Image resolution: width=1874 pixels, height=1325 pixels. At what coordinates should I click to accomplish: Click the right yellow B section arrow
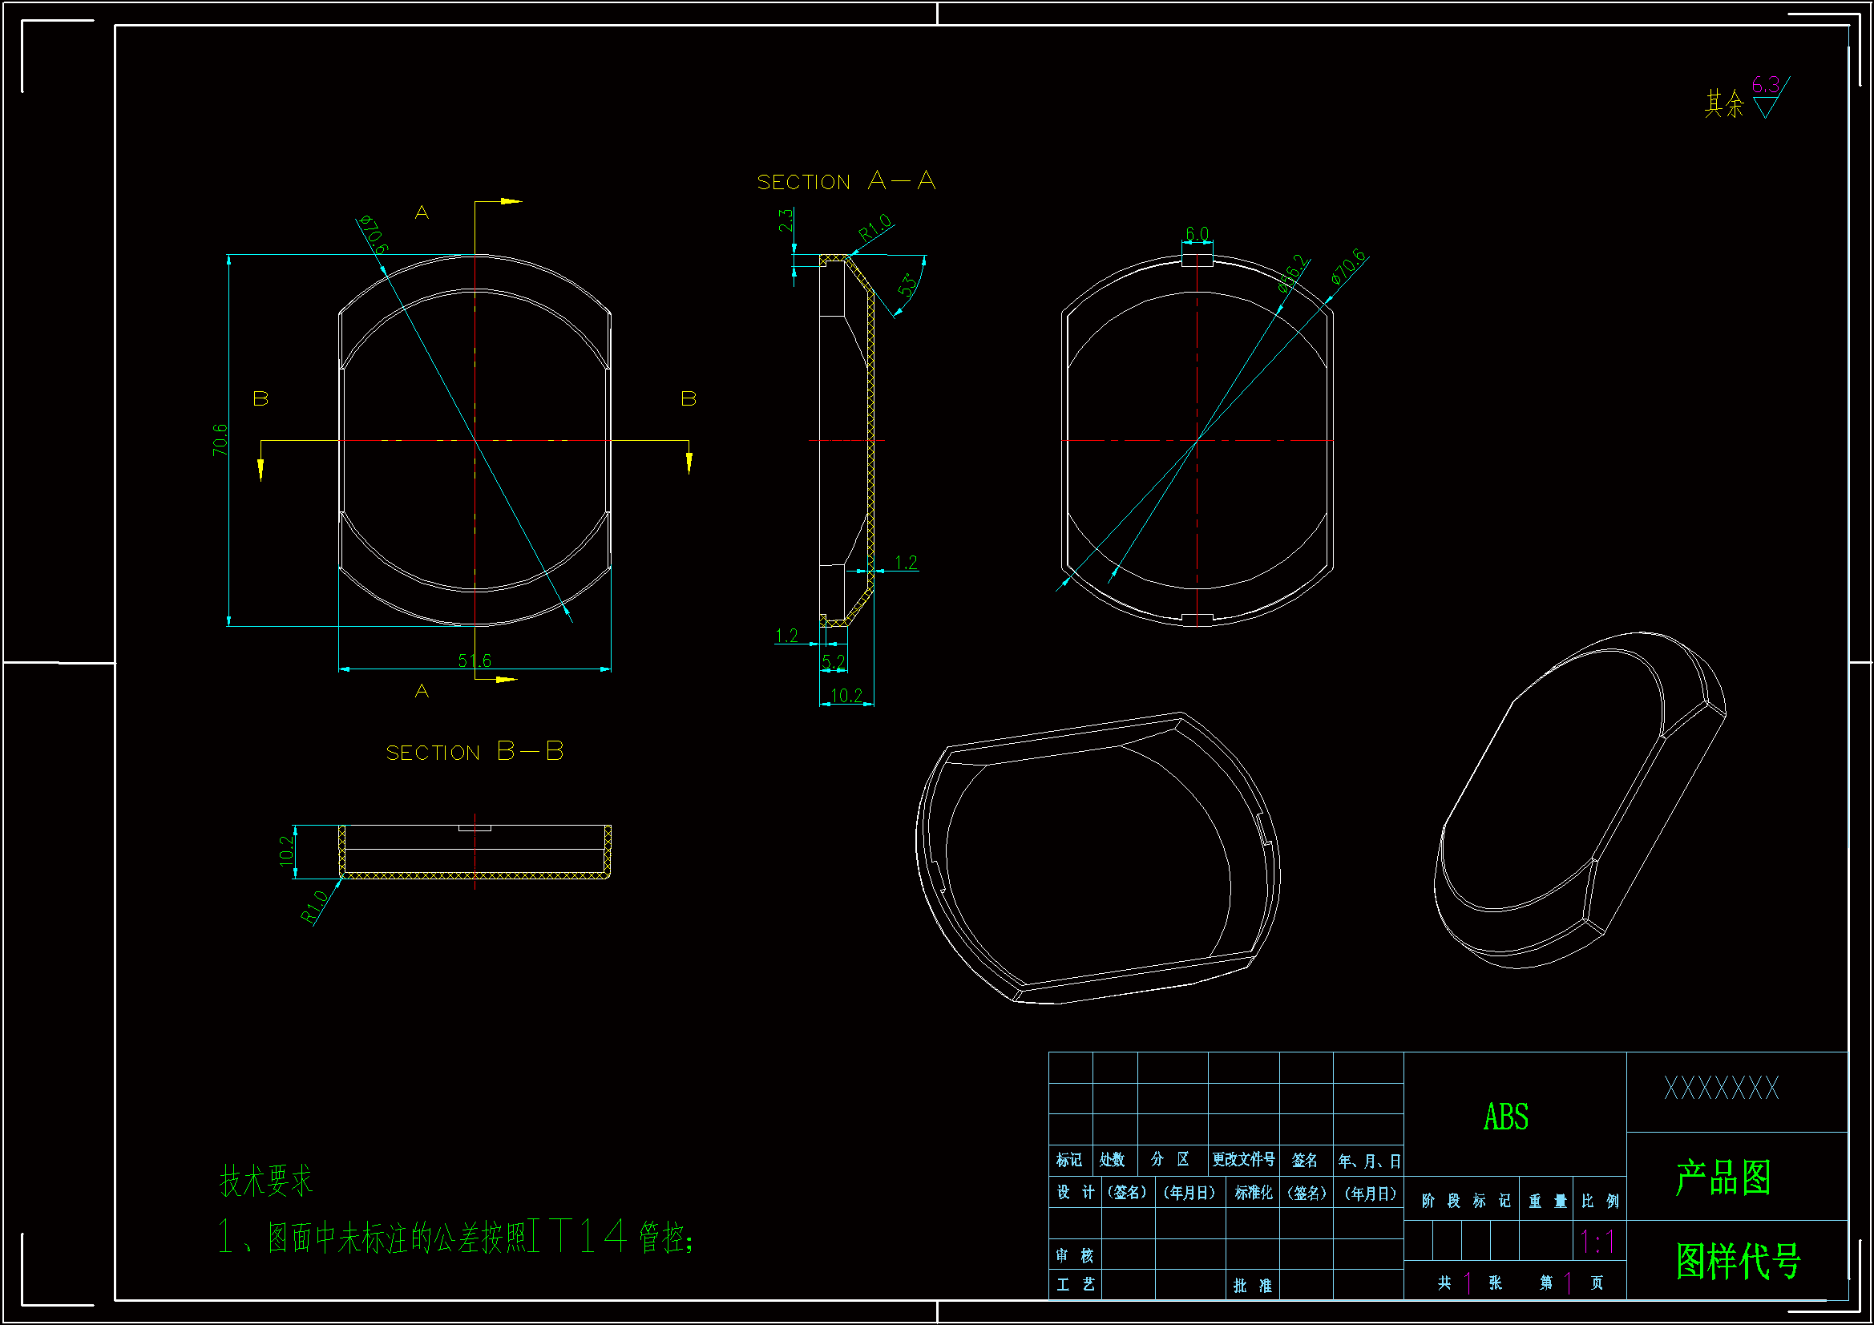pos(689,461)
